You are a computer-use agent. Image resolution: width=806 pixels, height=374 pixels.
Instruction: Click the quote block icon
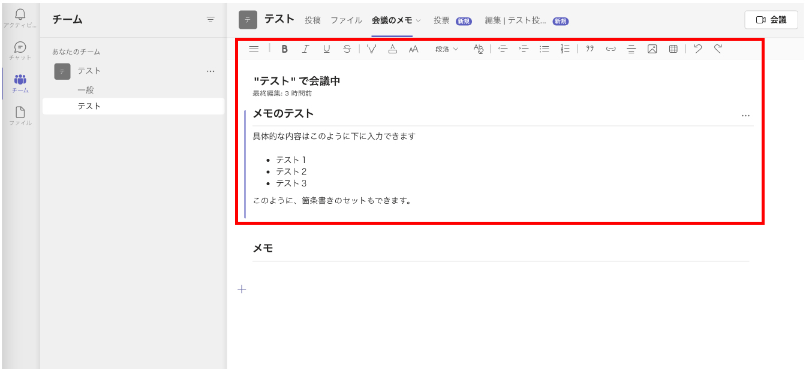tap(590, 49)
